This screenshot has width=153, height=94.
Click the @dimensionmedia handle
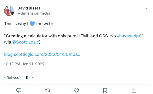[x=34, y=13]
